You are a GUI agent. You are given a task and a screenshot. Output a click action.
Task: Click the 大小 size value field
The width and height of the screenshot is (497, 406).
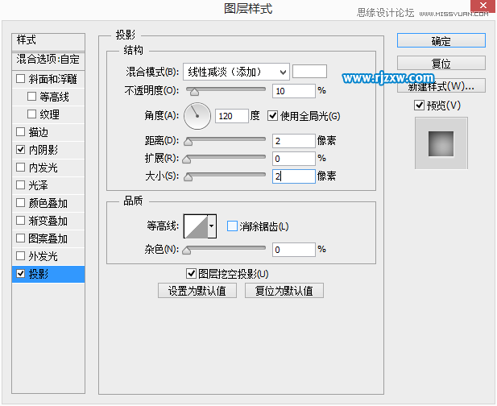(x=294, y=176)
